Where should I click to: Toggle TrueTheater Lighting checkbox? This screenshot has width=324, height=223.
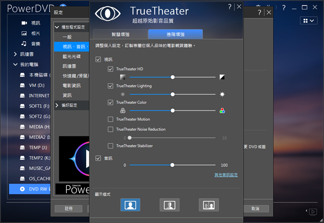[x=110, y=86]
